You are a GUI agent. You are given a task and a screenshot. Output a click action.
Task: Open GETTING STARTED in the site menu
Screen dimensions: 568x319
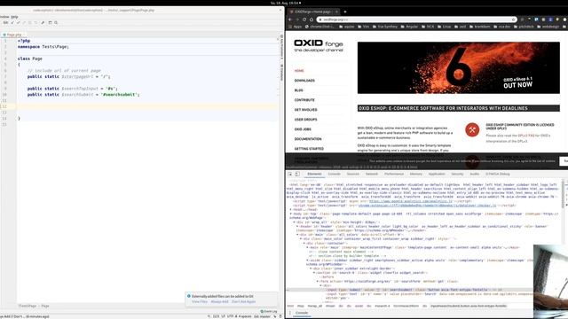(x=309, y=149)
